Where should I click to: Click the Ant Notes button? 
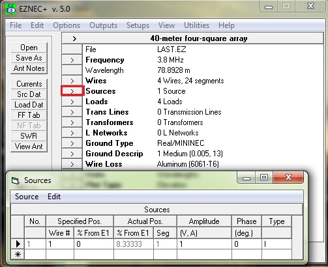(29, 68)
